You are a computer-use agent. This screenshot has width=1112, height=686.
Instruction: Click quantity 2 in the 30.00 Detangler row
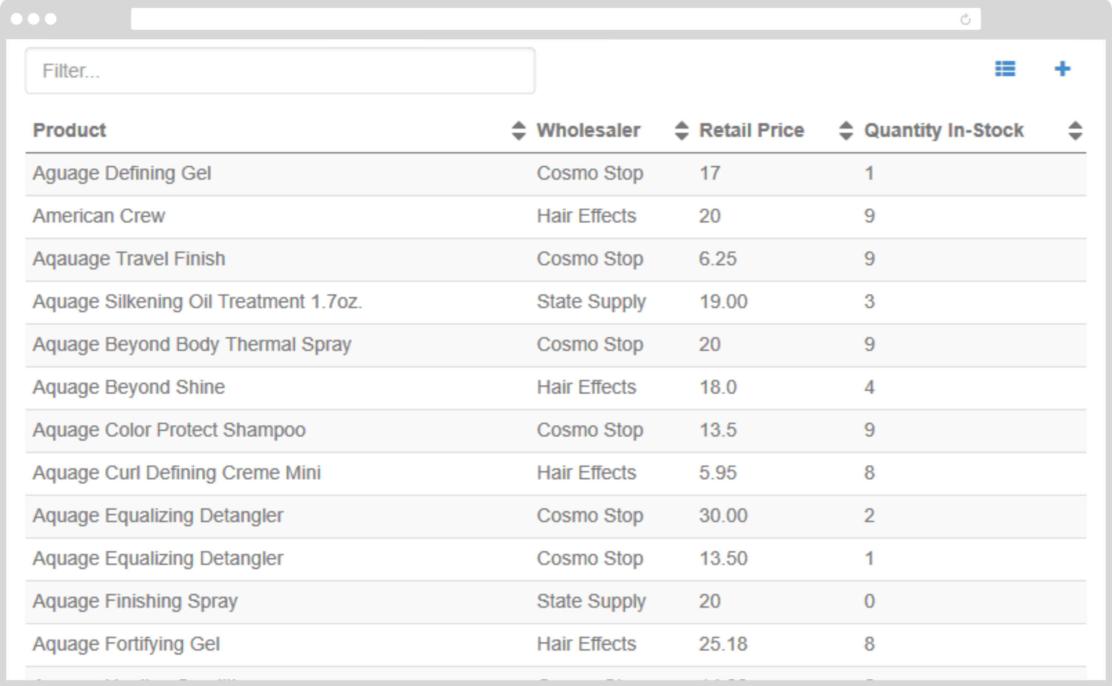[869, 516]
